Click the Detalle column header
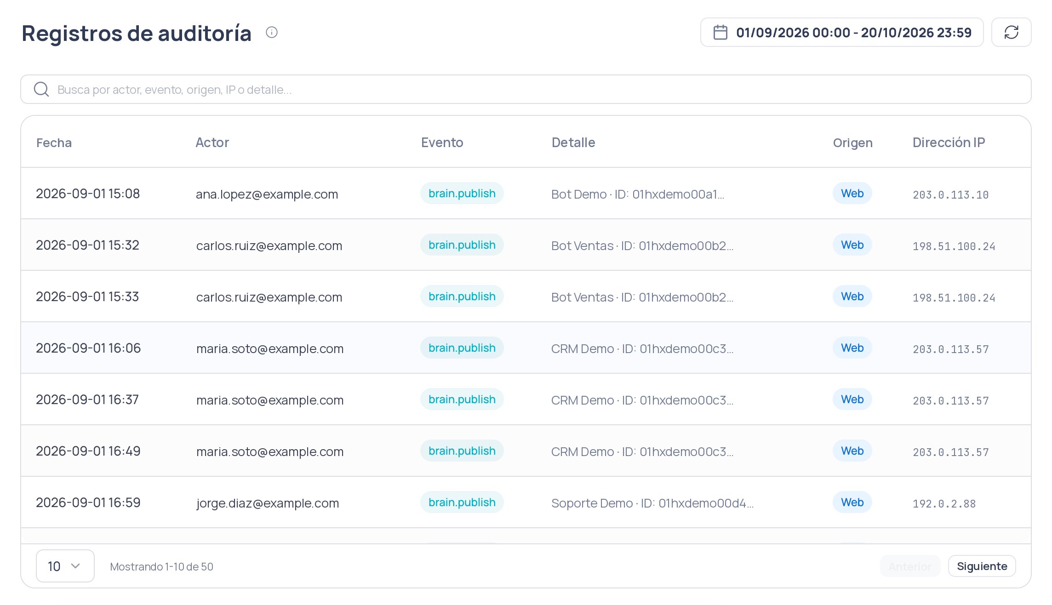The width and height of the screenshot is (1052, 605). [573, 143]
